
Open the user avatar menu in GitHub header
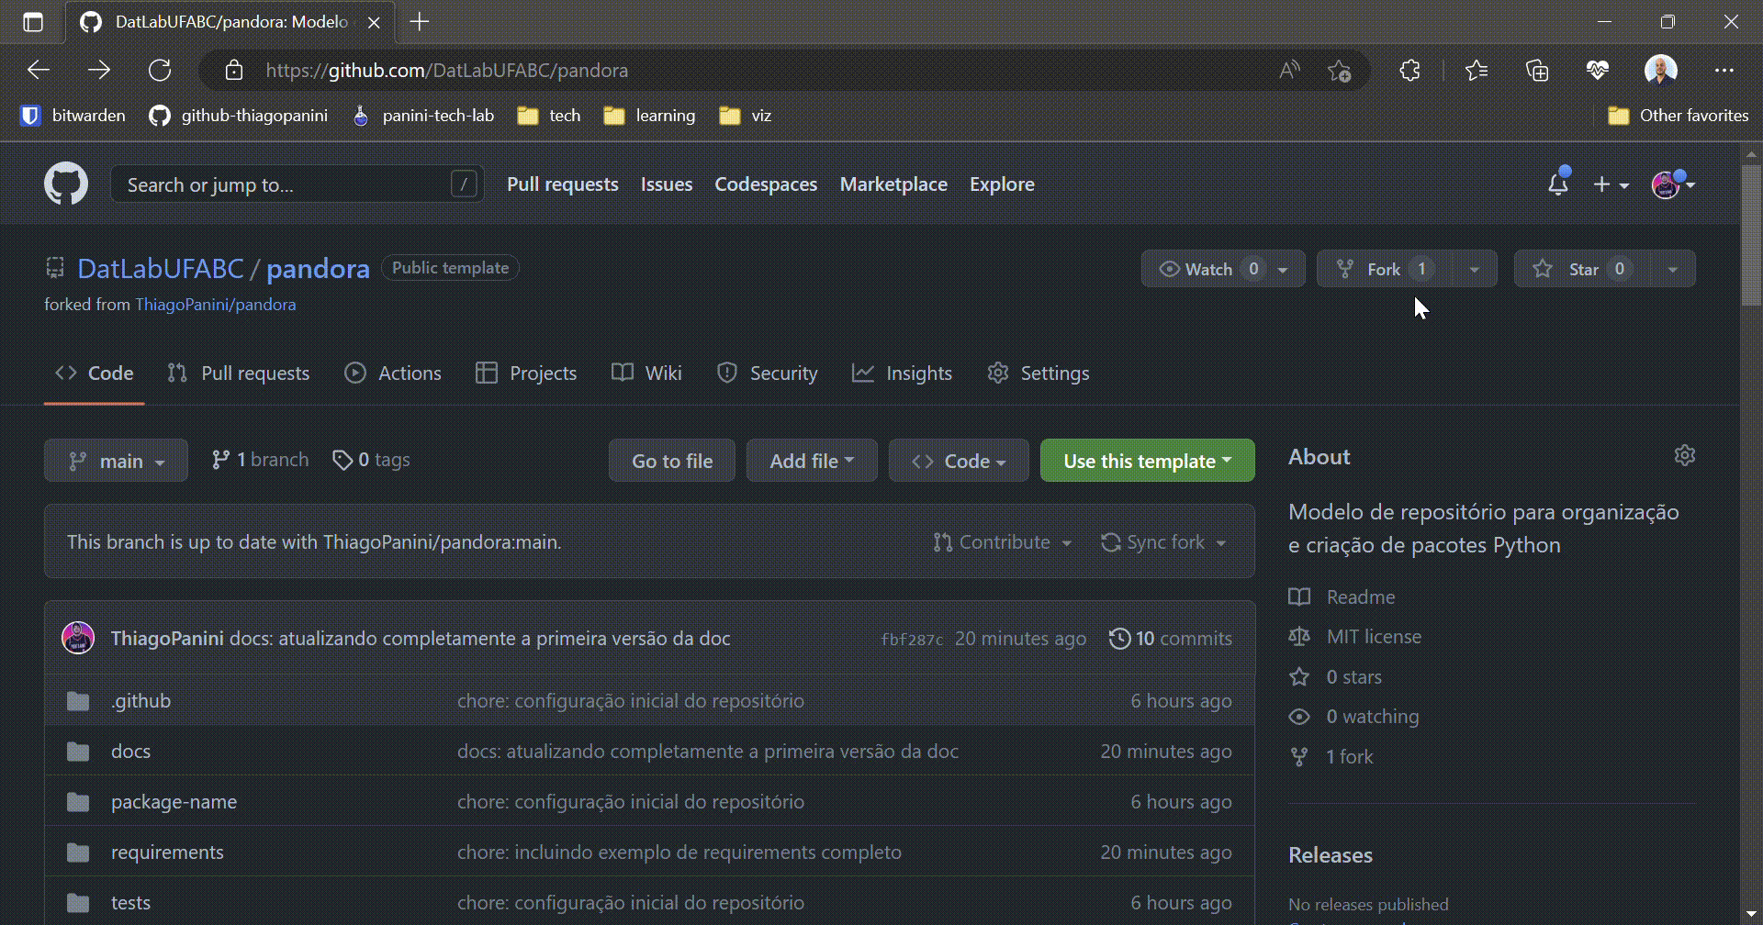(x=1673, y=184)
